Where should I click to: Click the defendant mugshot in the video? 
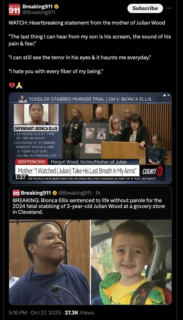pos(36,114)
